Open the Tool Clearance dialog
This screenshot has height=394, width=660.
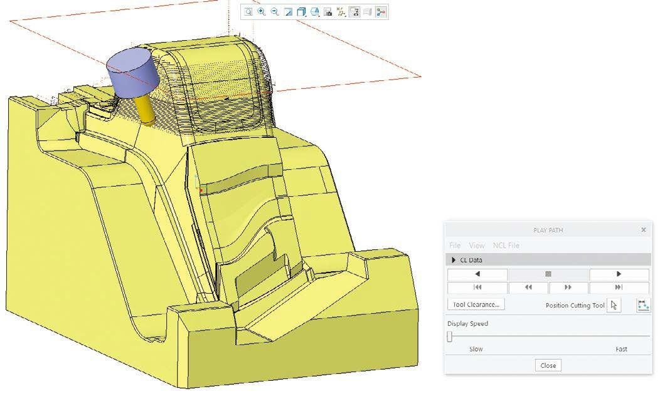tap(476, 304)
